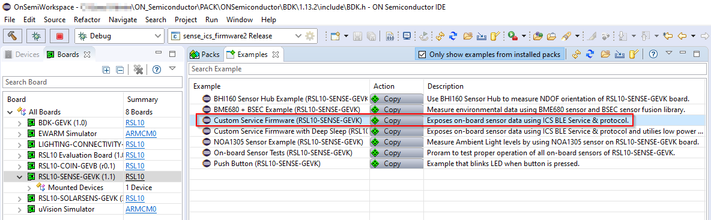Click Expand All icon in Boards panel

[x=106, y=70]
